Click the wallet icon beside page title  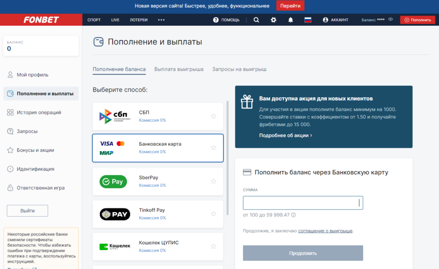click(98, 42)
